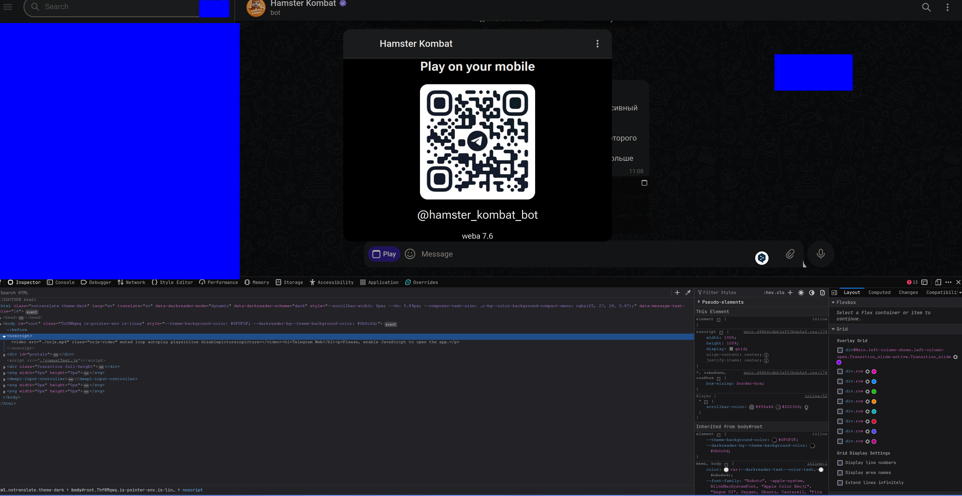Viewport: 962px width, 496px height.
Task: Select an iframe with the frame picker icon
Action: point(925,282)
